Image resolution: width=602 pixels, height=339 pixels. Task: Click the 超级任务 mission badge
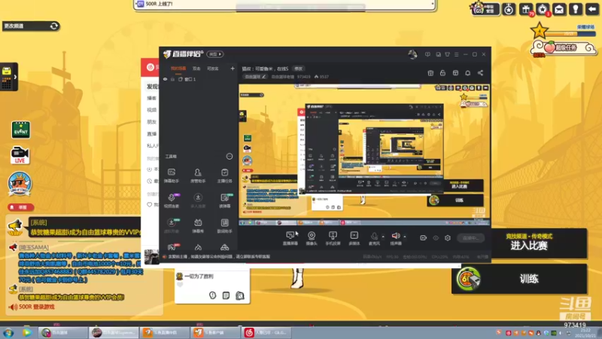[563, 47]
